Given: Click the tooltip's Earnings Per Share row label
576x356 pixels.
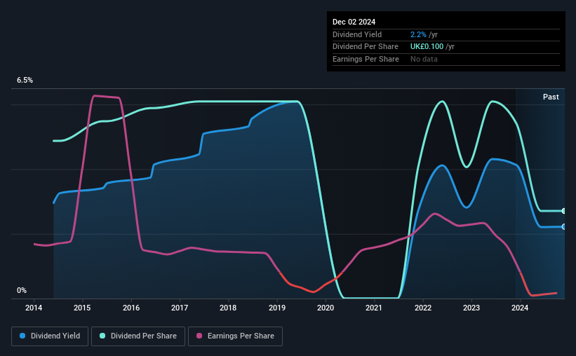Looking at the screenshot, I should 366,59.
